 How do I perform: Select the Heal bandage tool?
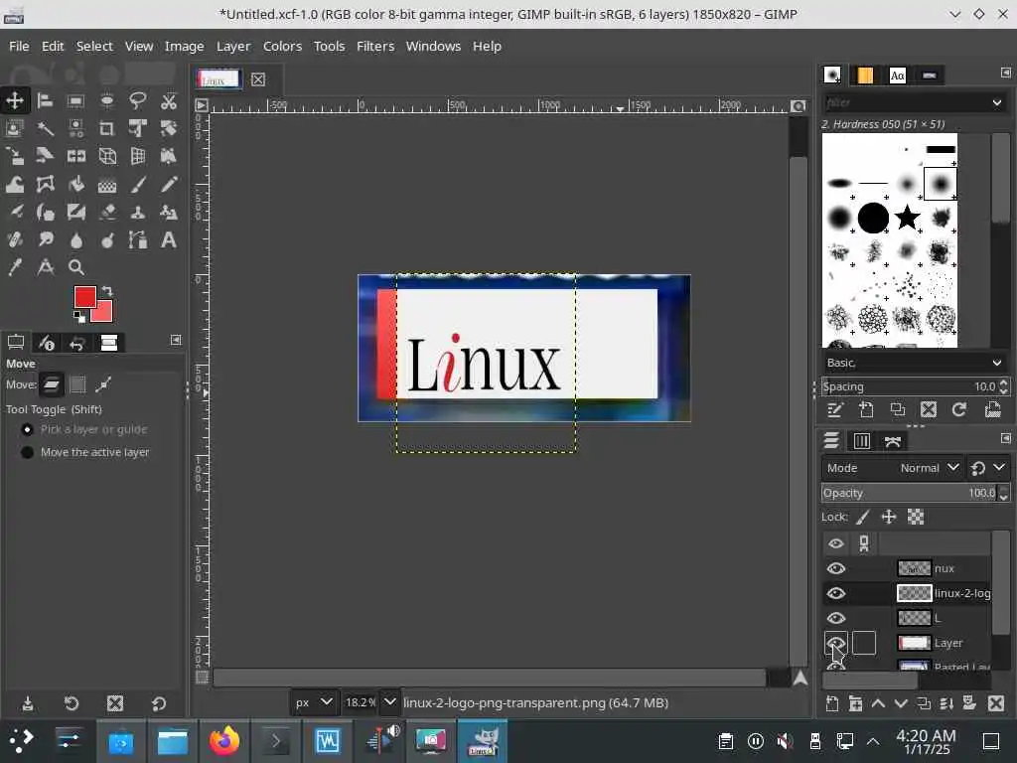coord(14,240)
